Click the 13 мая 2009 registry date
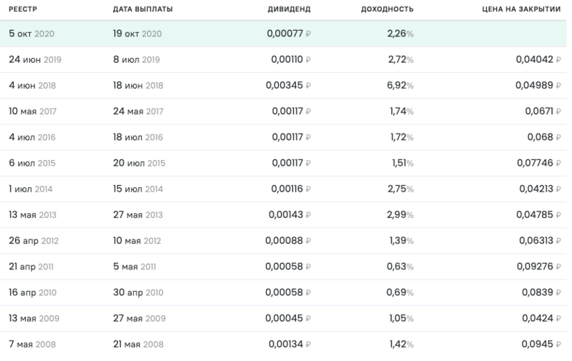Viewport: 572px width, 361px height. 34,318
